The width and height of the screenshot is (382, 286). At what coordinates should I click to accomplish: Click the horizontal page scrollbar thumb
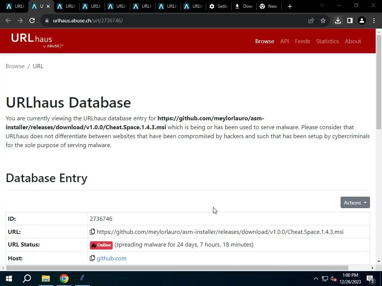tap(177, 268)
